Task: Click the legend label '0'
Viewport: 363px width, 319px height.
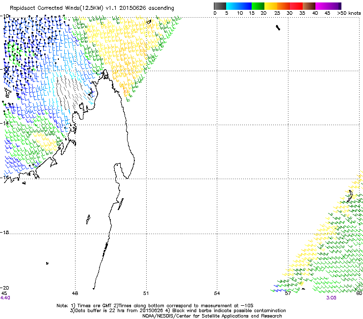Action: point(215,13)
